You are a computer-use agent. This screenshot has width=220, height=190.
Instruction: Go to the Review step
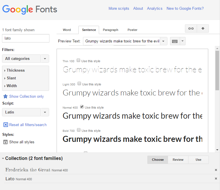(178, 160)
